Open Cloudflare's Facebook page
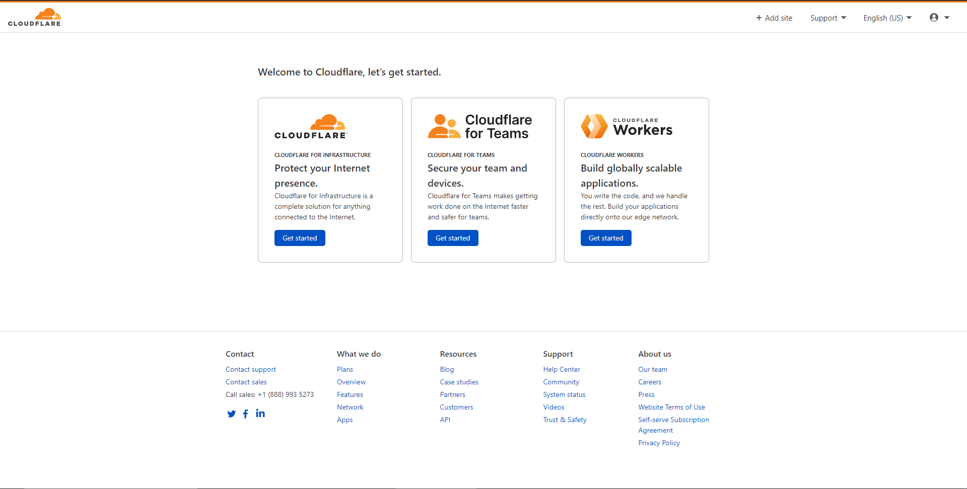Viewport: 967px width, 489px height. coord(245,414)
